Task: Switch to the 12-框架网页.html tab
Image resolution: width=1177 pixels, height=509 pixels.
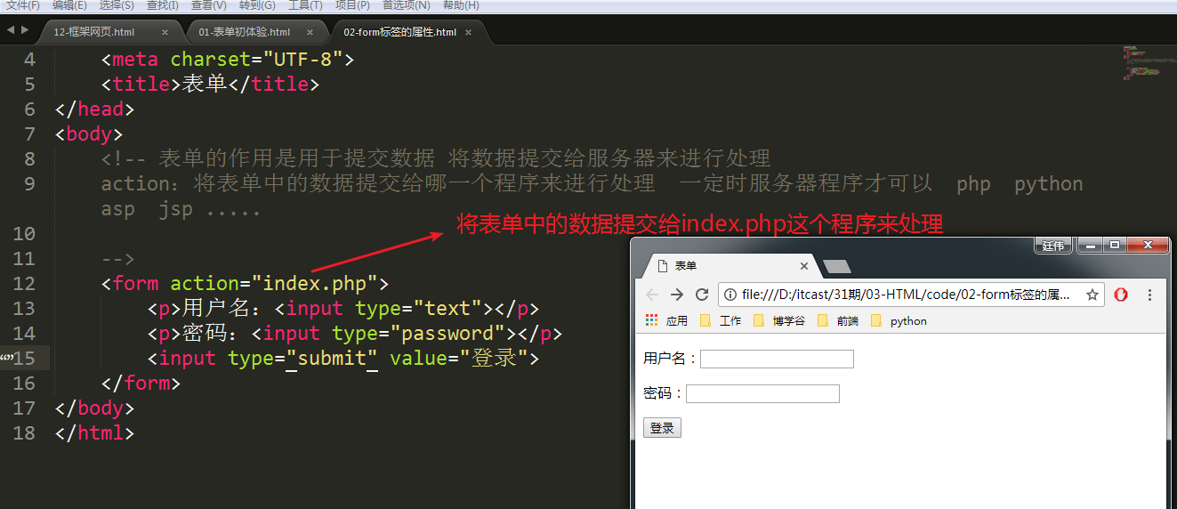Action: point(94,32)
